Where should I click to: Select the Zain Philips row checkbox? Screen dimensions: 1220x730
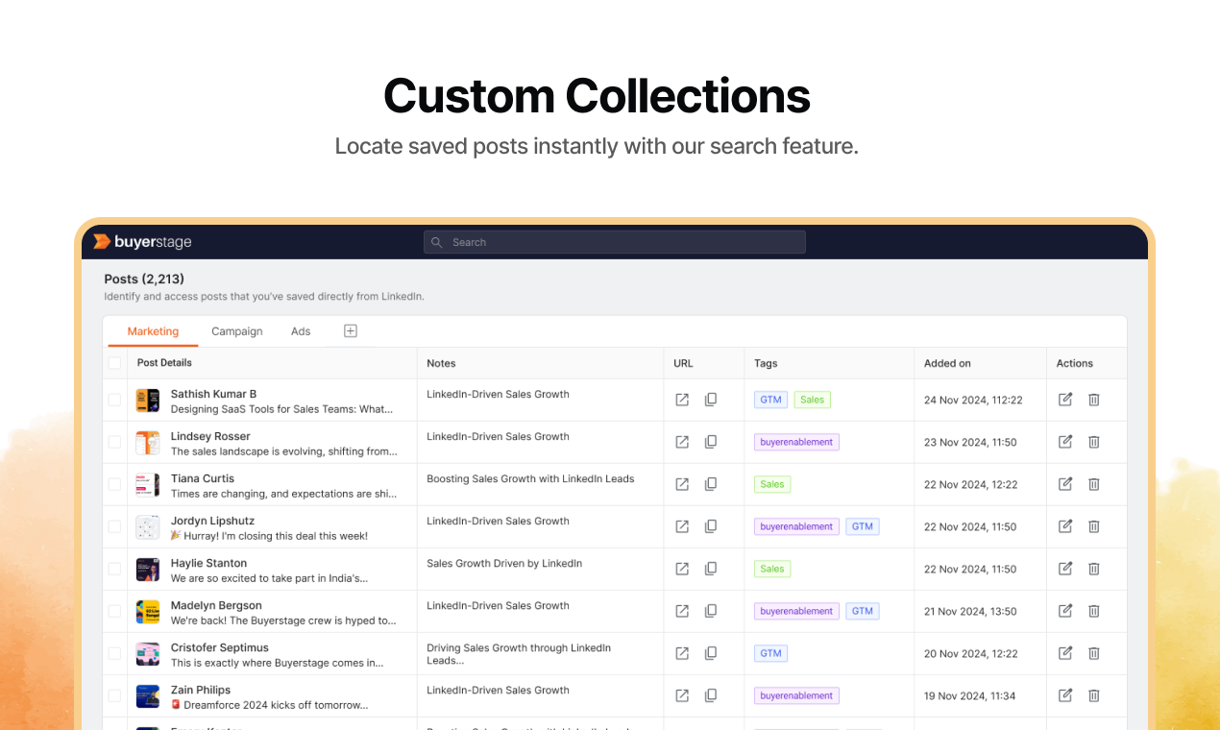click(x=115, y=695)
